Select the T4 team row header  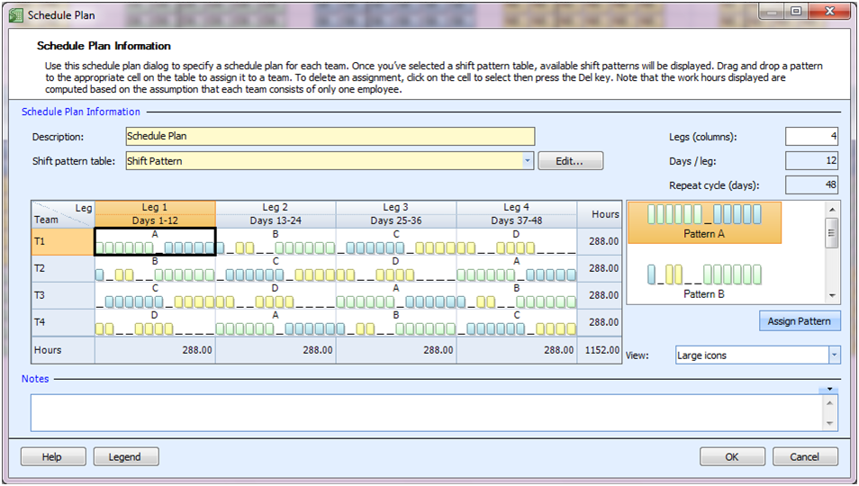[63, 322]
